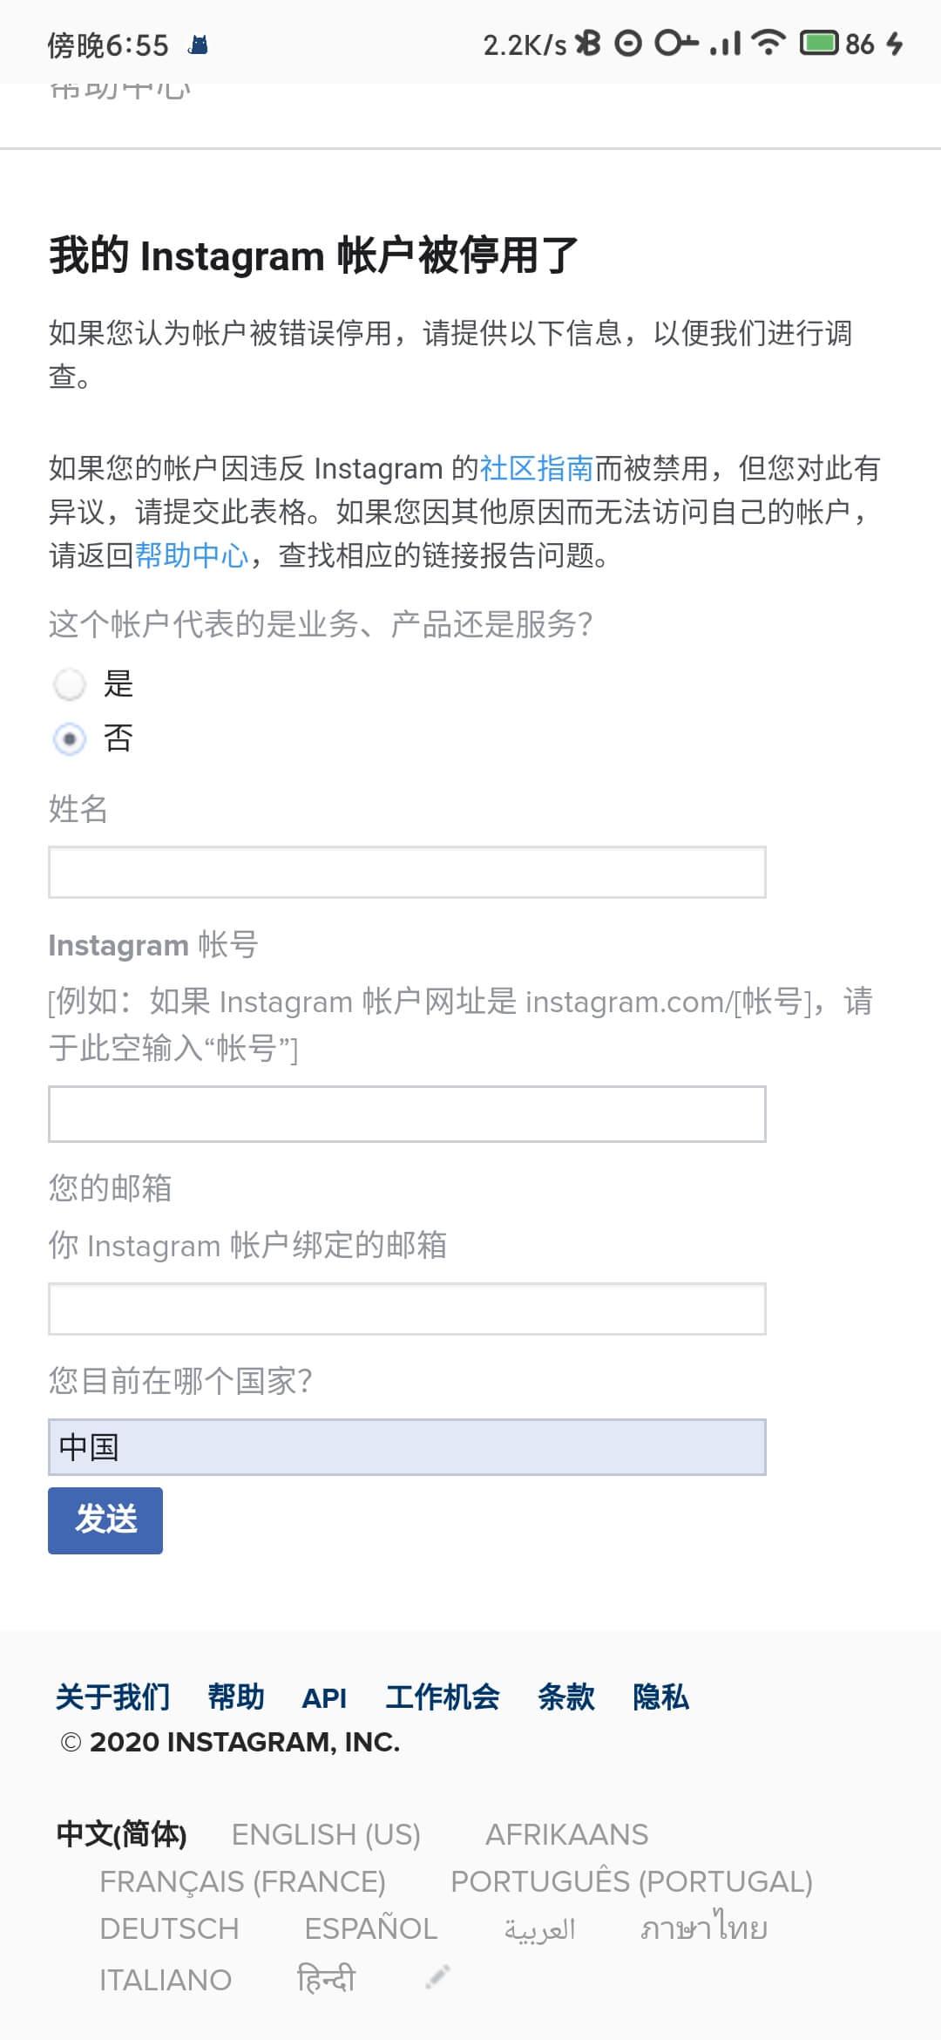Image resolution: width=941 pixels, height=2040 pixels.
Task: Switch language to DEUTSCH
Action: 169,1928
